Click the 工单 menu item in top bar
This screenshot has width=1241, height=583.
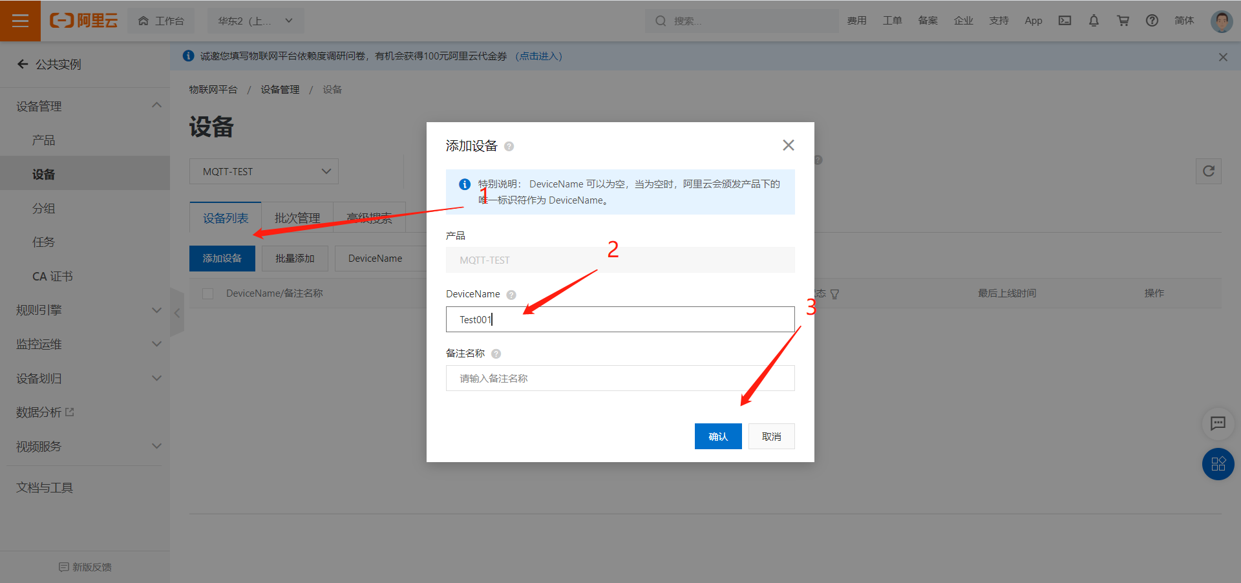[x=892, y=20]
